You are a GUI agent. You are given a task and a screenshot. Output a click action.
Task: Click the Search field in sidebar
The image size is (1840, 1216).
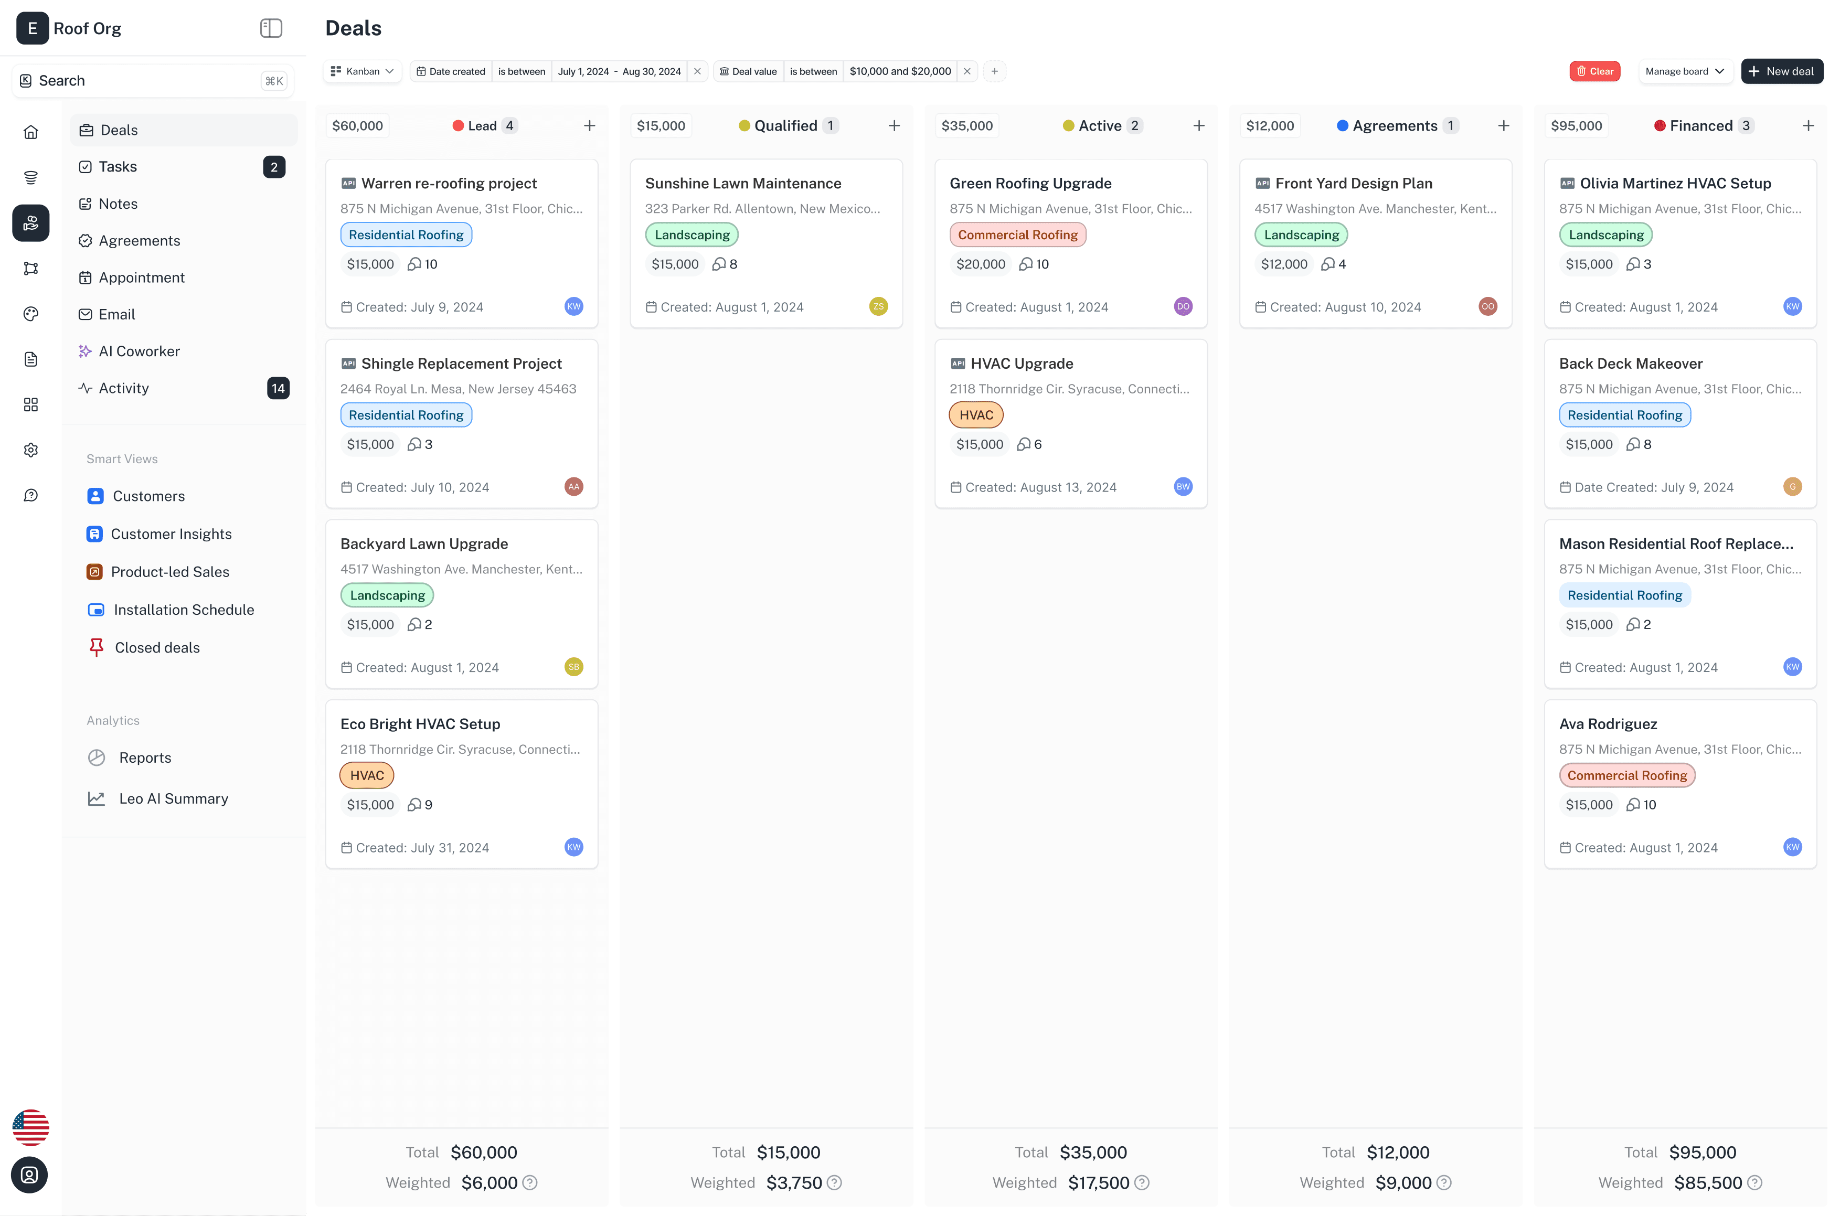point(152,81)
